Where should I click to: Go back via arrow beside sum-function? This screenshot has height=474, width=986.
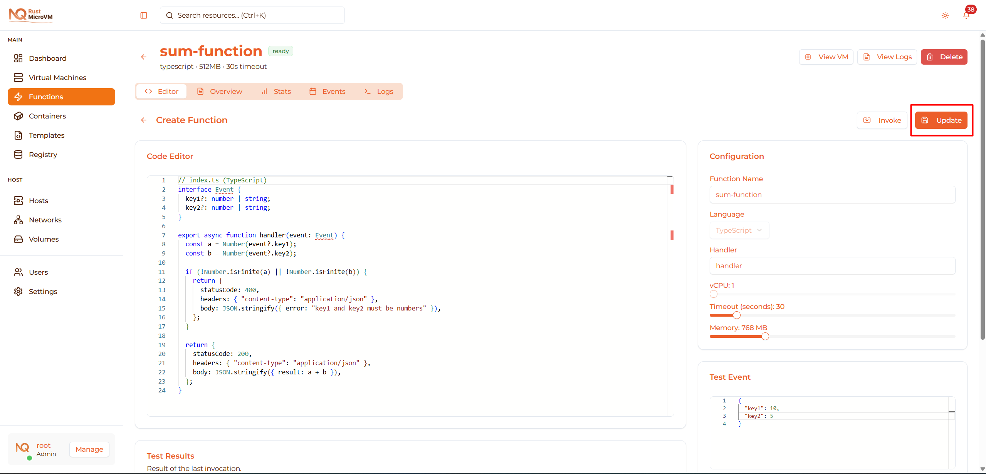click(x=144, y=57)
